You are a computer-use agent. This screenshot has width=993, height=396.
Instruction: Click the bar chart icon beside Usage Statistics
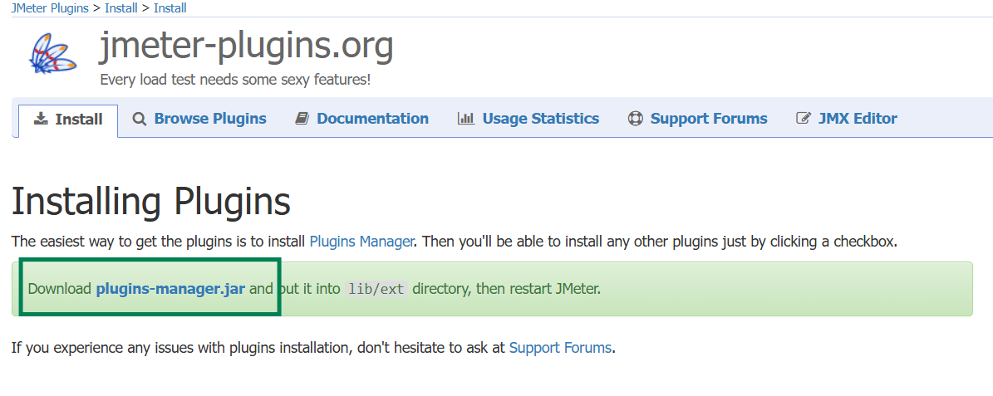pyautogui.click(x=466, y=118)
